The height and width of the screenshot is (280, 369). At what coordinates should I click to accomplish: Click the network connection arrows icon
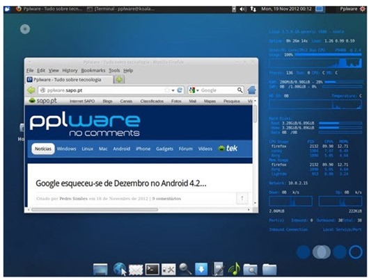[253, 9]
